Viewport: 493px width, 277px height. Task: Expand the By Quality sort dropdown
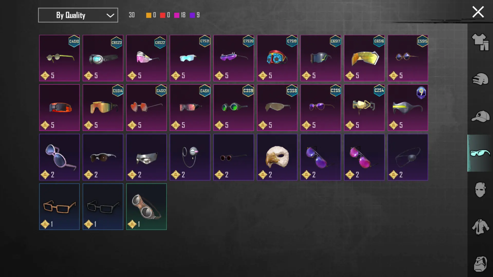(78, 15)
